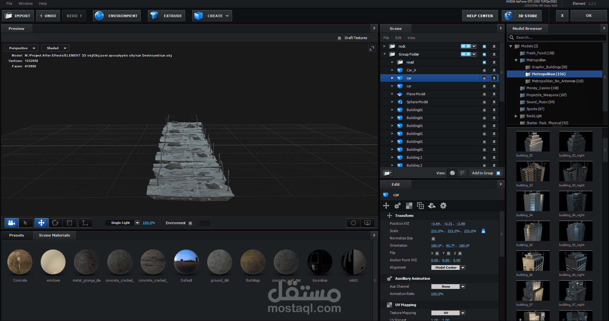Click the search magnifier in Model Browser
This screenshot has height=321, width=609.
click(x=512, y=37)
